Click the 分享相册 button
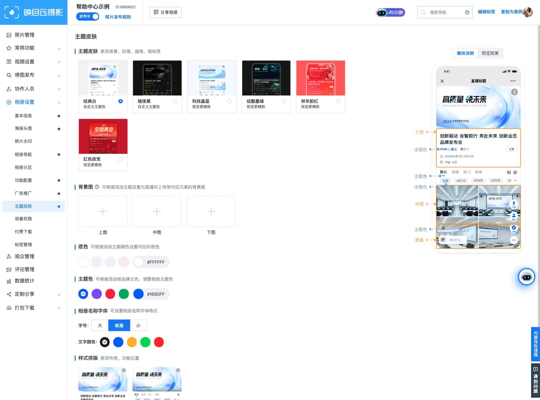The height and width of the screenshot is (400, 540). pyautogui.click(x=166, y=12)
